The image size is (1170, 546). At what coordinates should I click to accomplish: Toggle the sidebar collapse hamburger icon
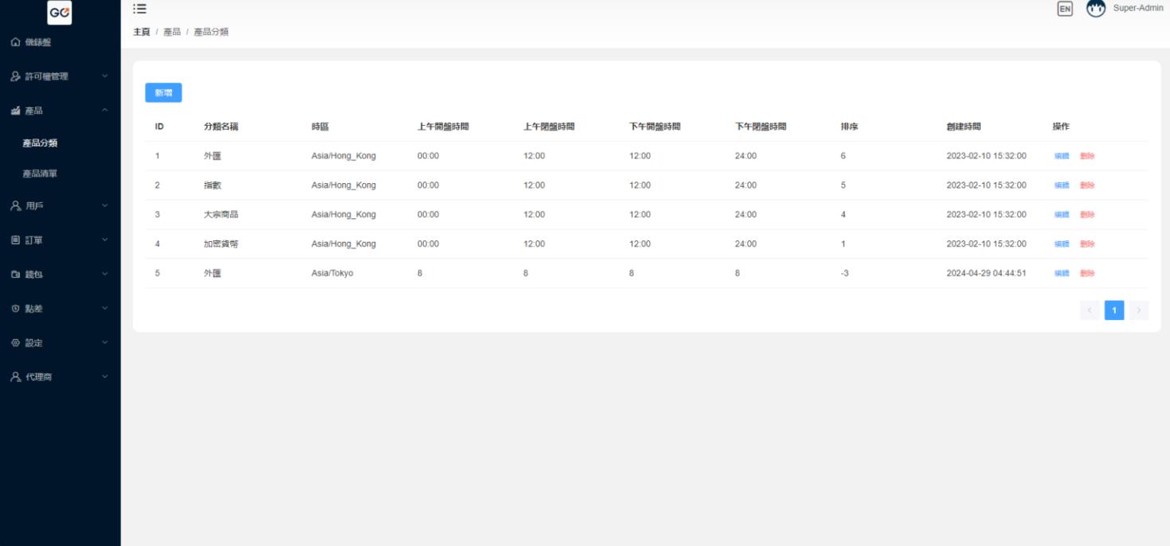click(139, 9)
